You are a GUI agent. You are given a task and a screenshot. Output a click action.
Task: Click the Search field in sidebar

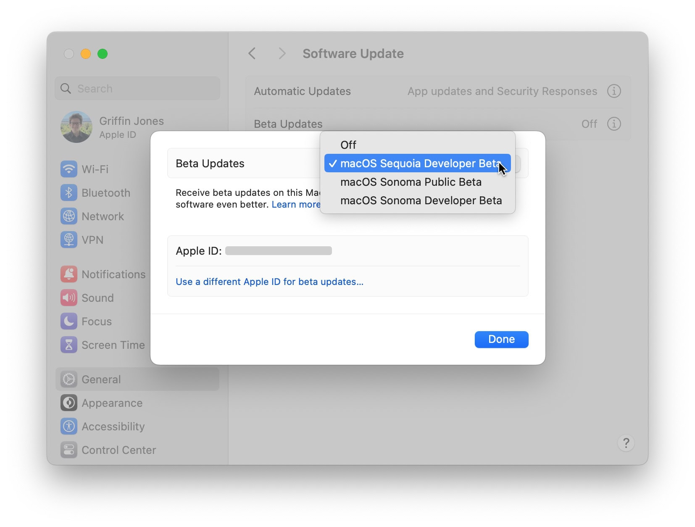click(137, 89)
